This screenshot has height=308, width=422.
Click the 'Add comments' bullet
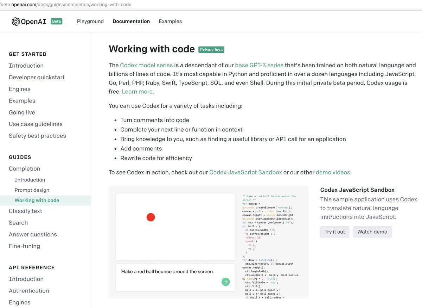[141, 149]
